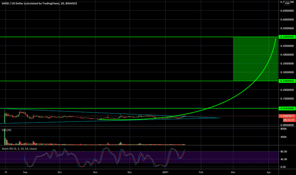
Task: Select the blue triangle pattern's converging tip
Action: point(220,118)
